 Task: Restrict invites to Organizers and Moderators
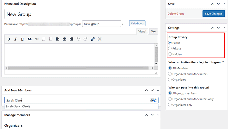[170, 74]
